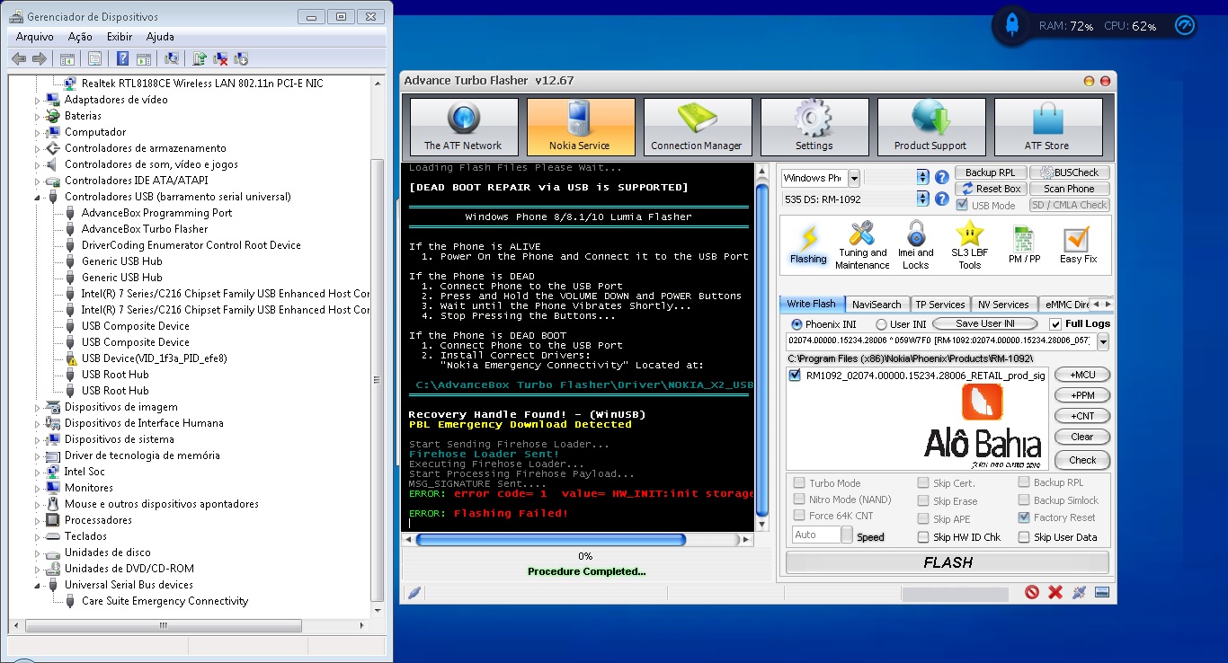Viewport: 1228px width, 663px height.
Task: Open the Exibir menu
Action: coord(120,37)
